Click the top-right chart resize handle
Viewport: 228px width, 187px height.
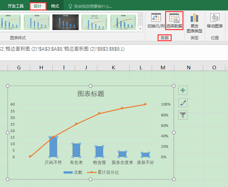tap(174, 86)
